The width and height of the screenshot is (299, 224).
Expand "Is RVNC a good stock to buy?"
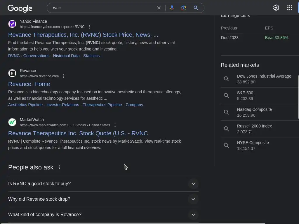103,184
